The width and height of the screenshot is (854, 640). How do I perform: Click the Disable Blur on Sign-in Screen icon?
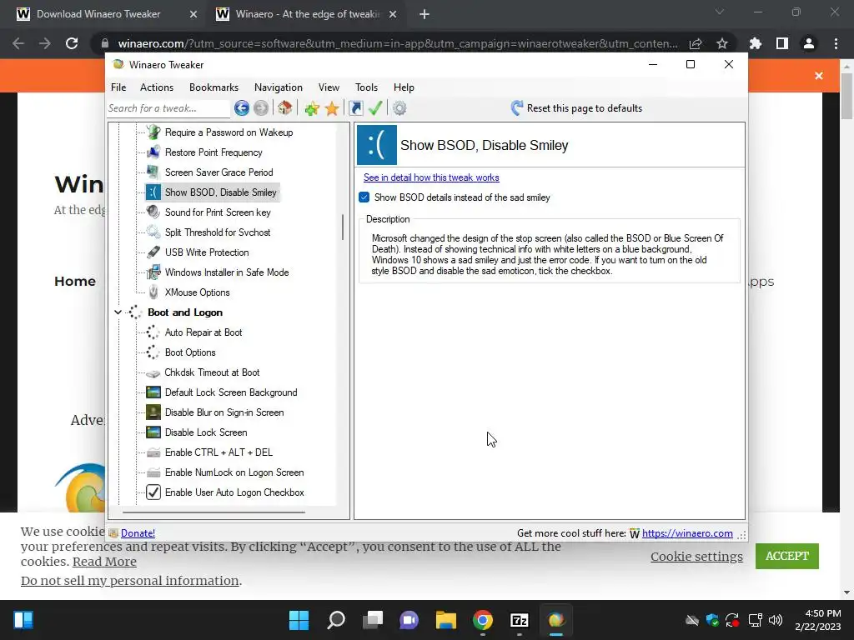(x=153, y=412)
